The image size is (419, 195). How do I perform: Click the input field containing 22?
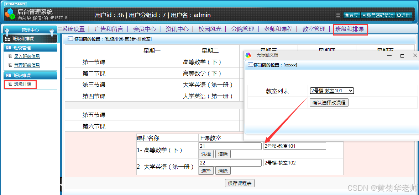pyautogui.click(x=230, y=163)
